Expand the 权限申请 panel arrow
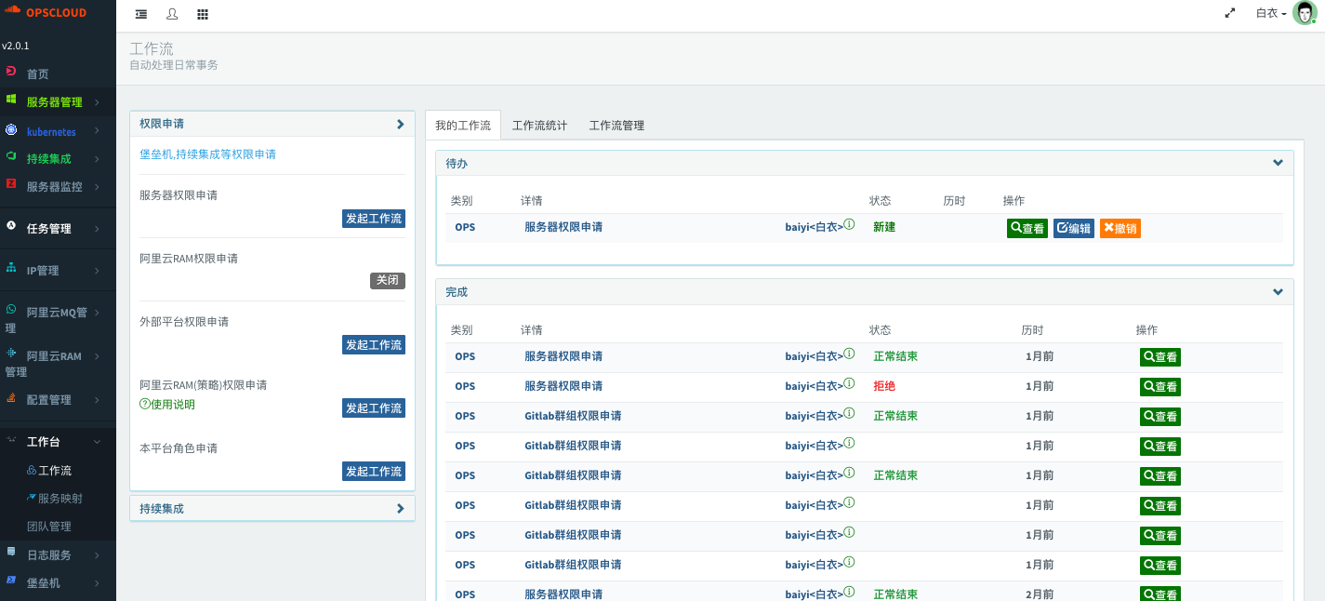 [x=400, y=124]
